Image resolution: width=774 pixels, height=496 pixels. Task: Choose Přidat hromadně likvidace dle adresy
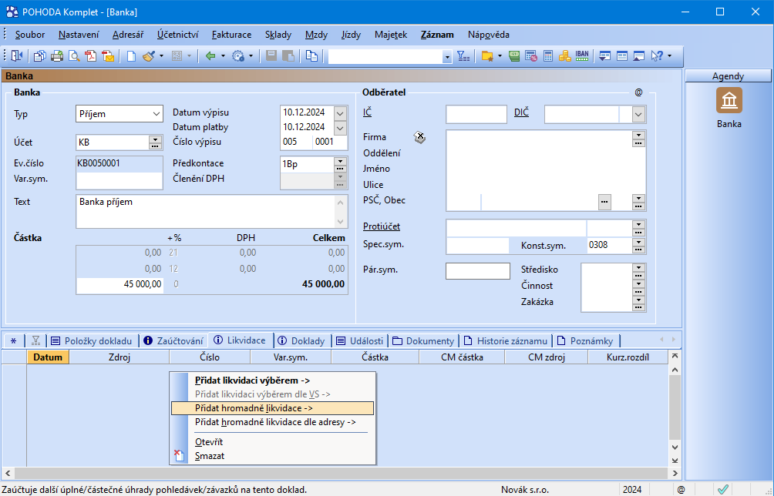click(x=272, y=422)
